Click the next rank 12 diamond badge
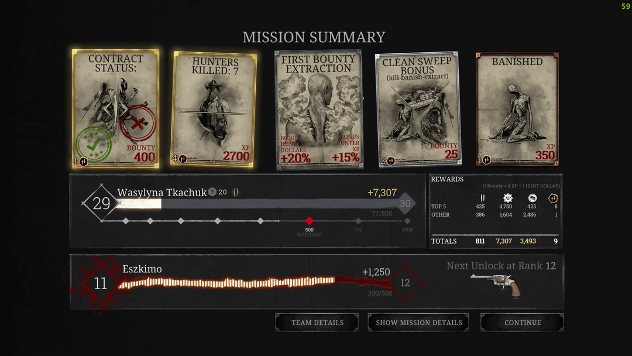This screenshot has width=632, height=356. (x=405, y=283)
